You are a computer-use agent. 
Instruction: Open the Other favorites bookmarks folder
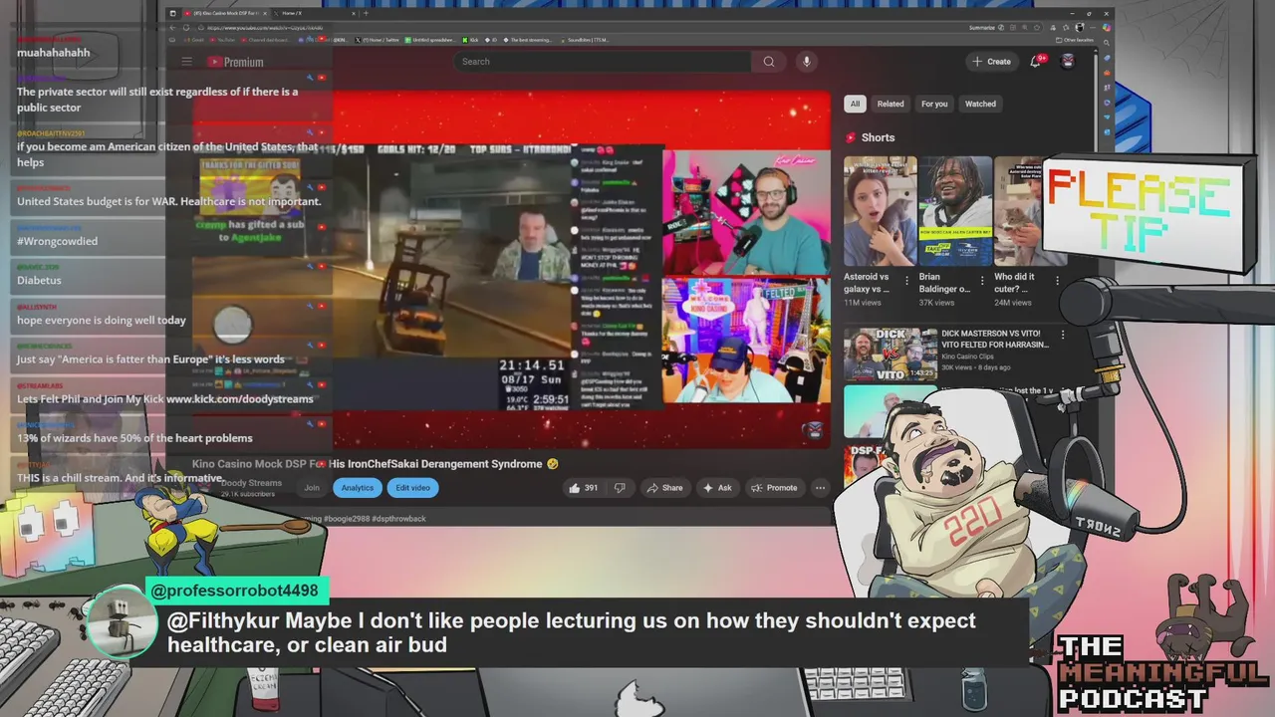(x=1077, y=40)
